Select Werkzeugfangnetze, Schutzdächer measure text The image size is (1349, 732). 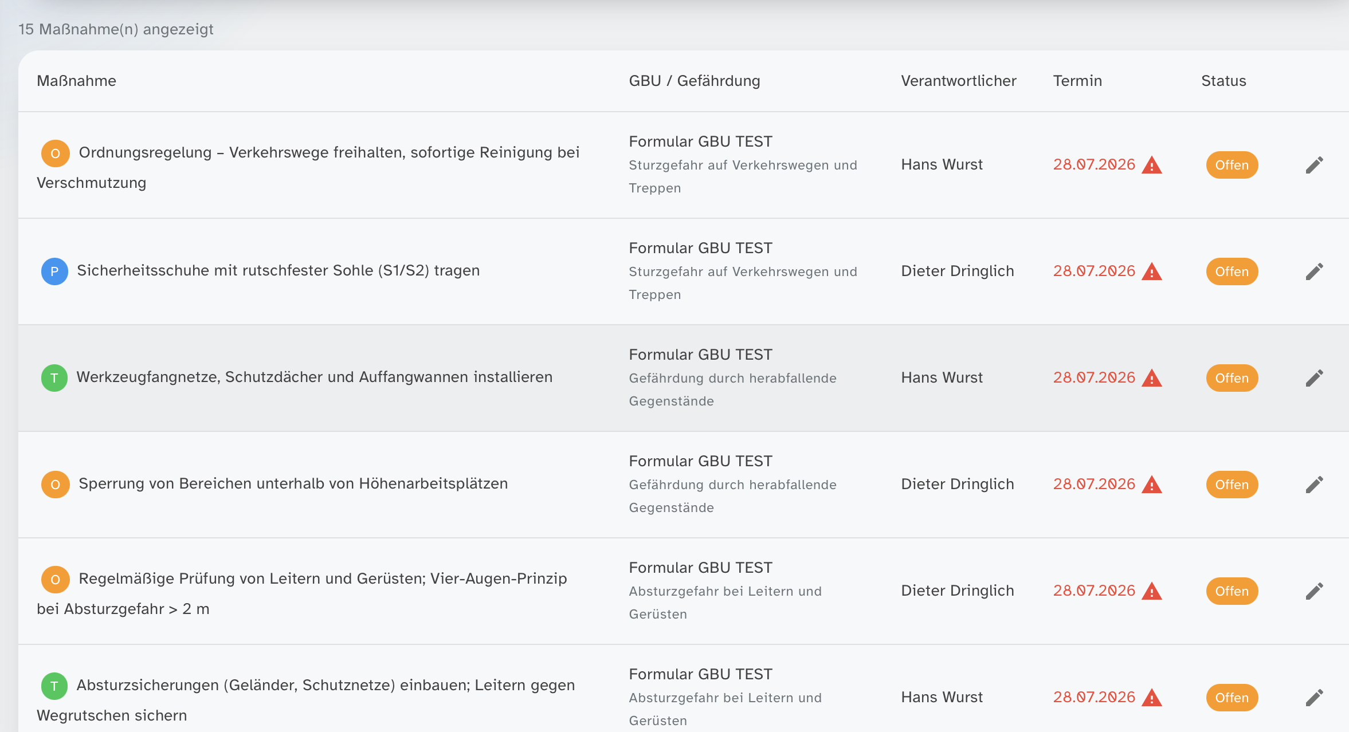pyautogui.click(x=314, y=377)
